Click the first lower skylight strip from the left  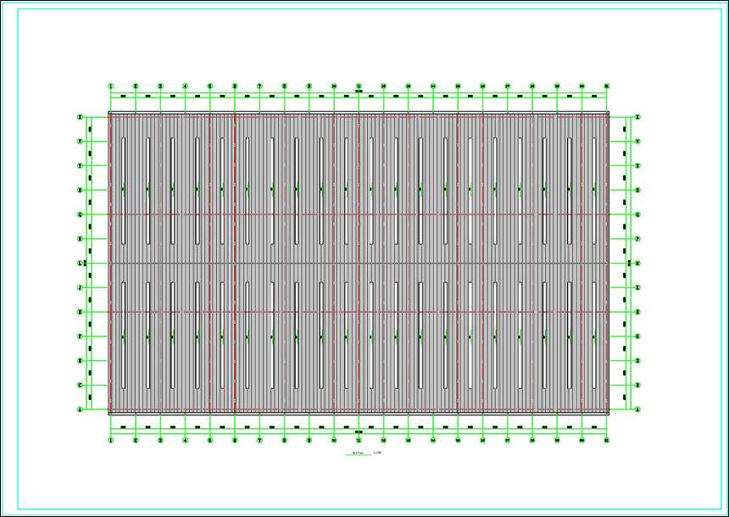(124, 336)
